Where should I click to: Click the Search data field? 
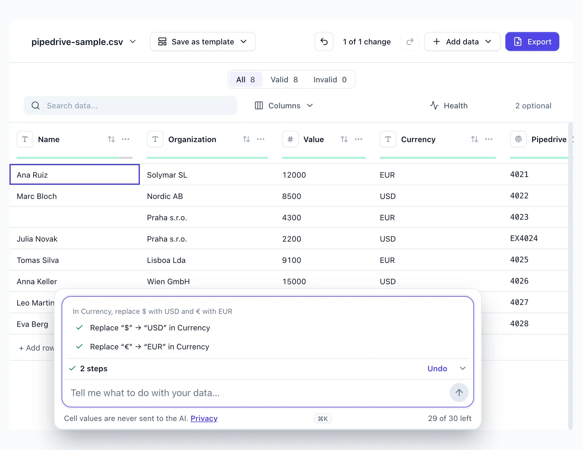(130, 105)
